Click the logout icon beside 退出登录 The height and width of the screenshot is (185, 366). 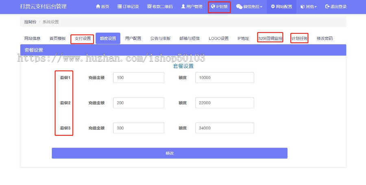click(327, 7)
